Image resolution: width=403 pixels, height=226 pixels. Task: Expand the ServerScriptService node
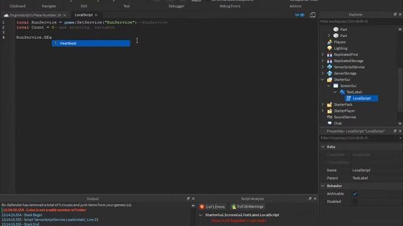click(x=323, y=67)
